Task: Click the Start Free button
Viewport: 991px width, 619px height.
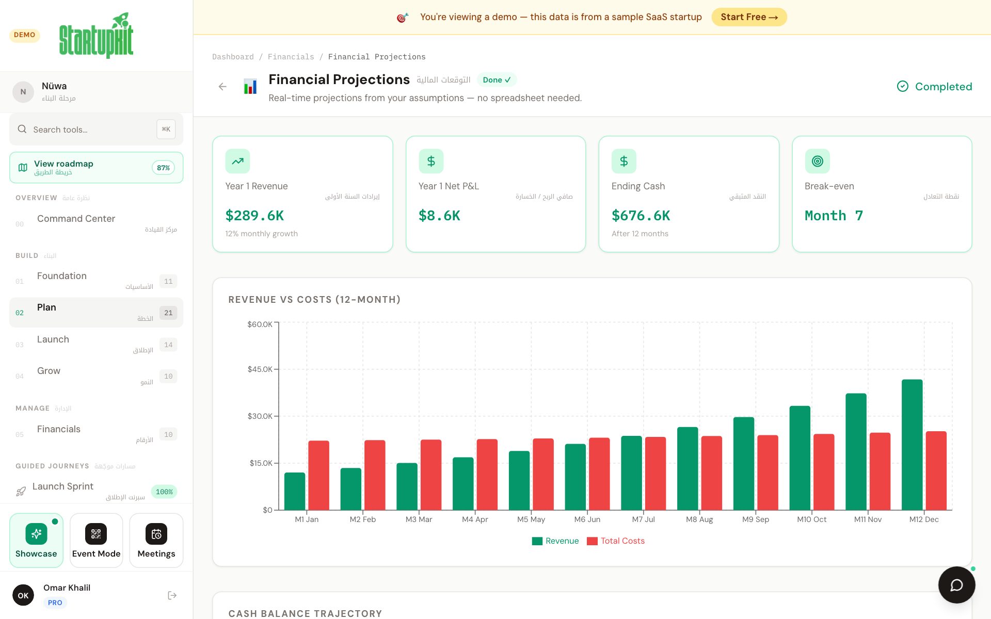Action: pyautogui.click(x=749, y=17)
